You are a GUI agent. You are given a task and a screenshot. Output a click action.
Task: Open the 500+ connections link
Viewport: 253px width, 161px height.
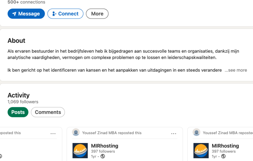(26, 2)
